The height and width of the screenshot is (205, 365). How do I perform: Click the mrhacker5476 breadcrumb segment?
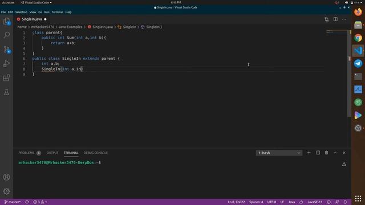click(x=43, y=27)
